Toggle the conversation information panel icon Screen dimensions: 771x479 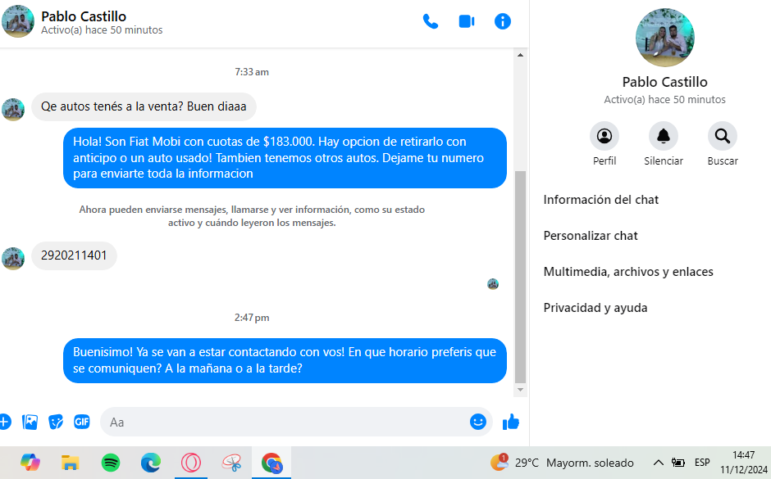click(503, 21)
